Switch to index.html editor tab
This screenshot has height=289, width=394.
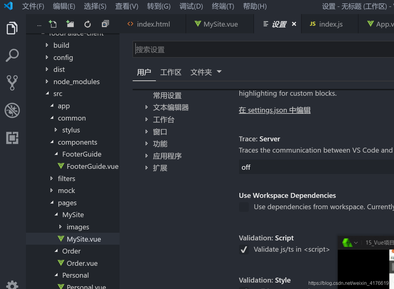click(x=153, y=24)
